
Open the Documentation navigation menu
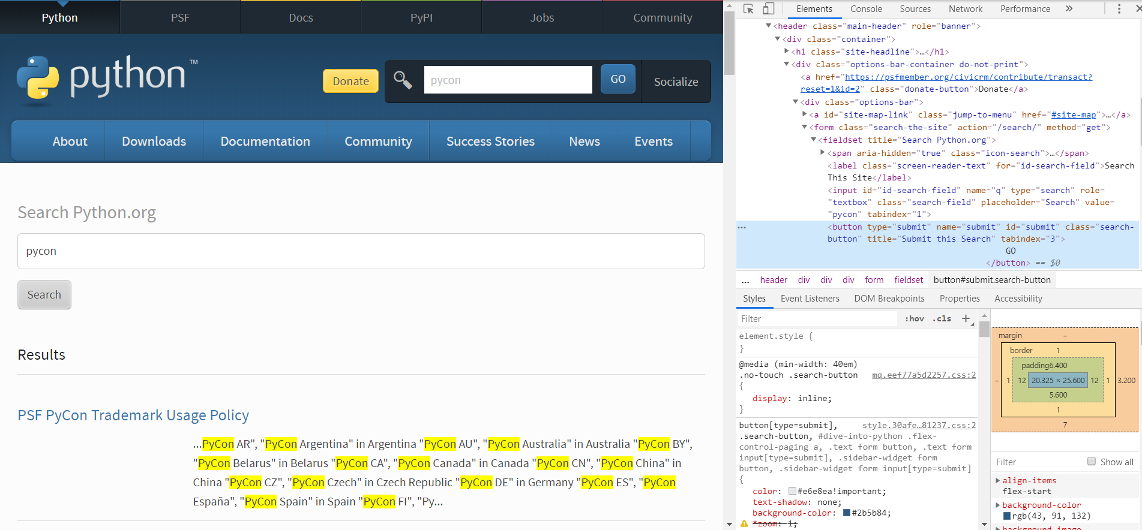[265, 141]
